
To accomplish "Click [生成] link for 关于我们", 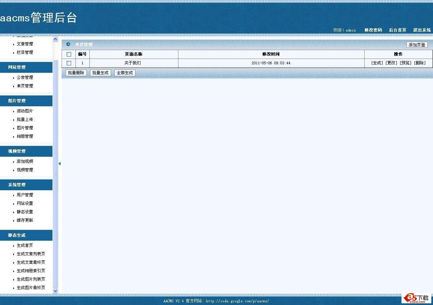I will [377, 63].
